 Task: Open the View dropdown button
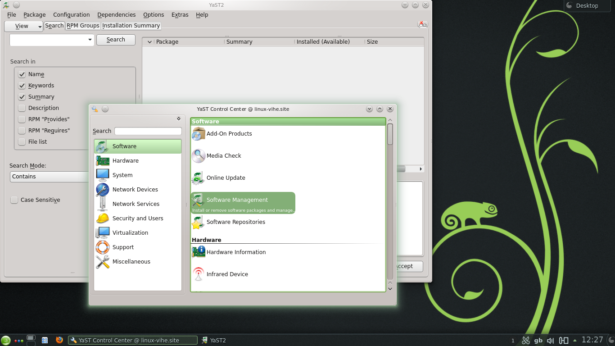click(23, 26)
